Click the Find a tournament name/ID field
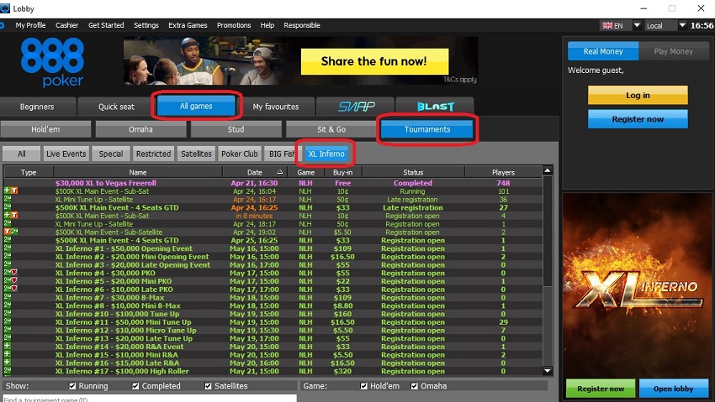 pyautogui.click(x=149, y=399)
